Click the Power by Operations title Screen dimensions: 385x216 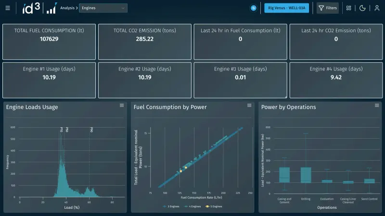click(x=288, y=107)
